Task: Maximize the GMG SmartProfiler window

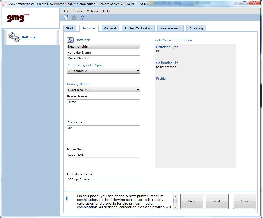Action: [245, 3]
